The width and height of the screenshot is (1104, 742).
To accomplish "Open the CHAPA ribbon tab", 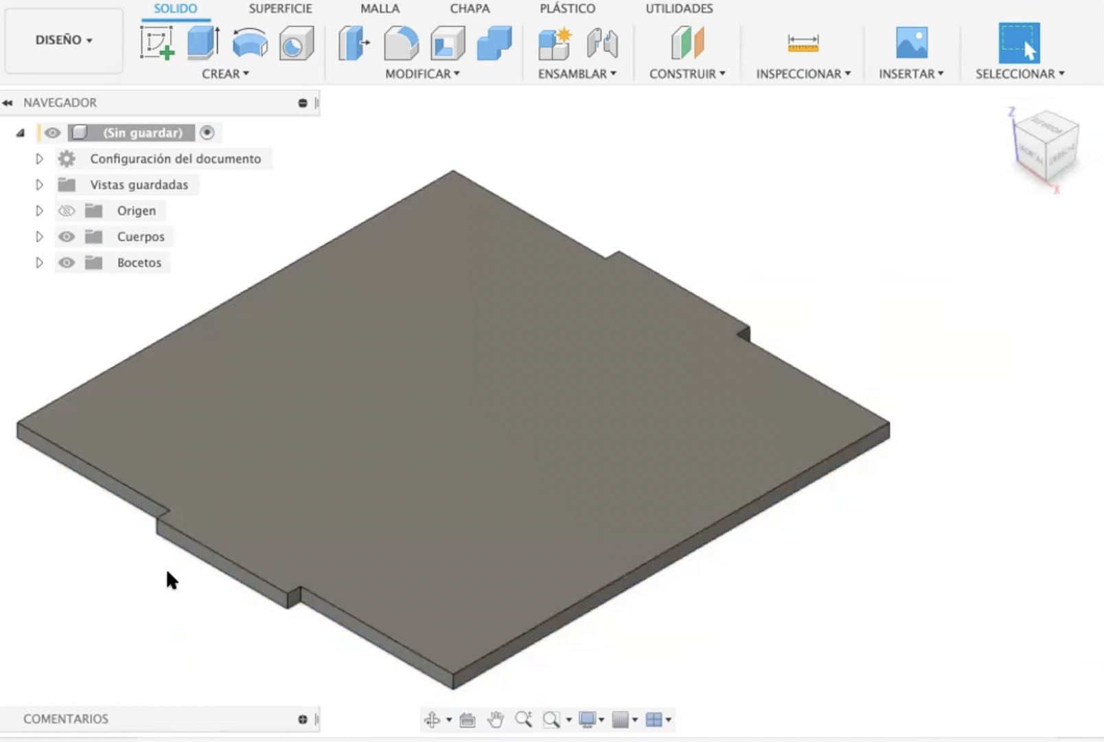I will (469, 9).
